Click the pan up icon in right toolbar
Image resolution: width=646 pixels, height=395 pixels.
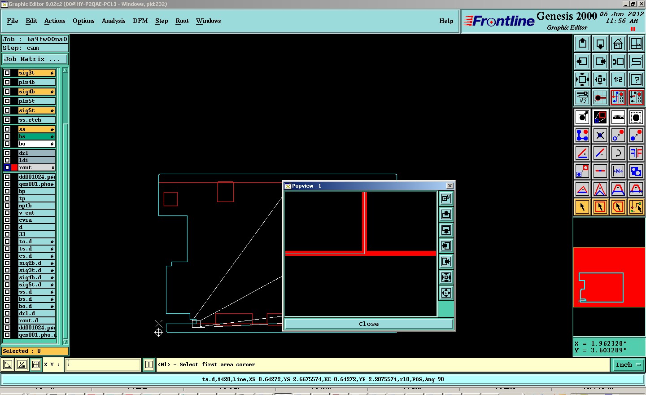point(582,44)
